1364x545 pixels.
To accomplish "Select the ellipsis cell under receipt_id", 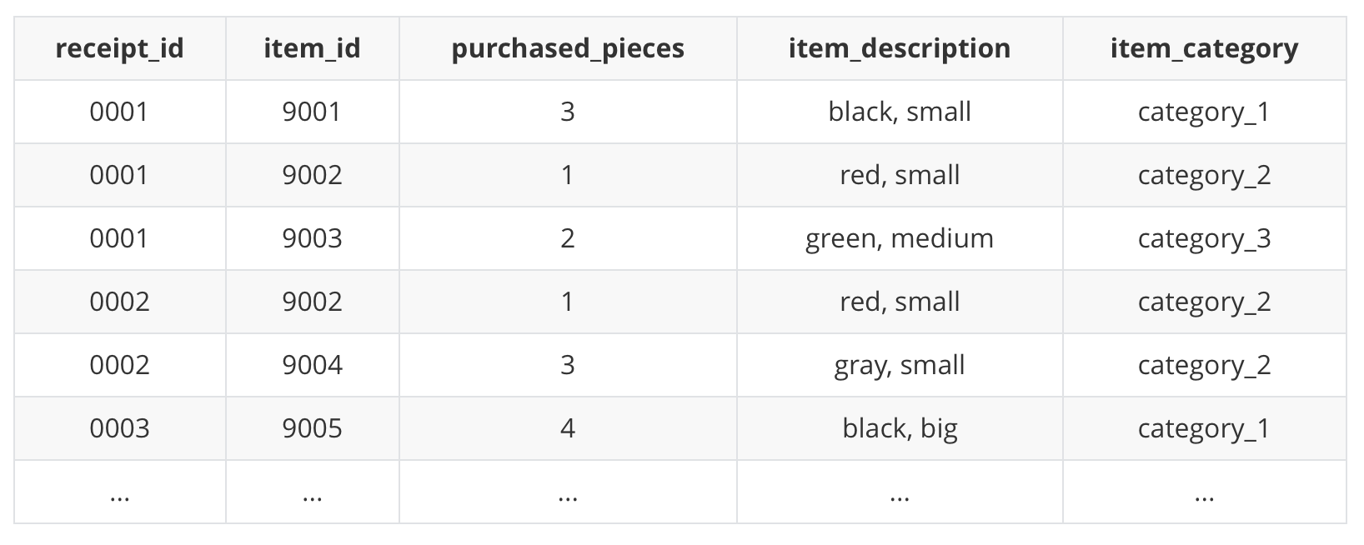I will coord(119,492).
